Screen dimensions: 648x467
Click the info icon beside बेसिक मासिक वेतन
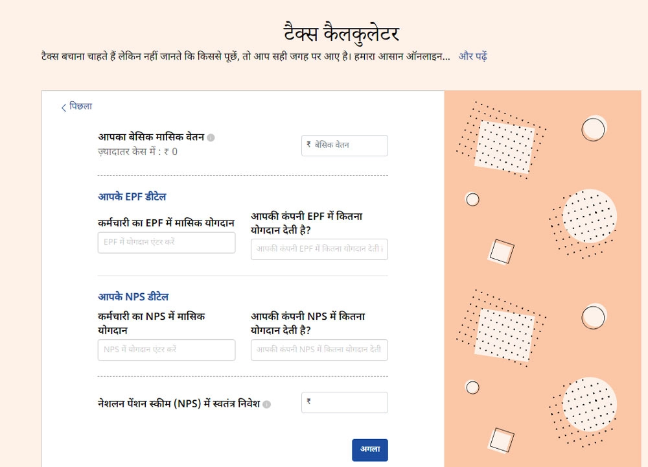pos(211,138)
